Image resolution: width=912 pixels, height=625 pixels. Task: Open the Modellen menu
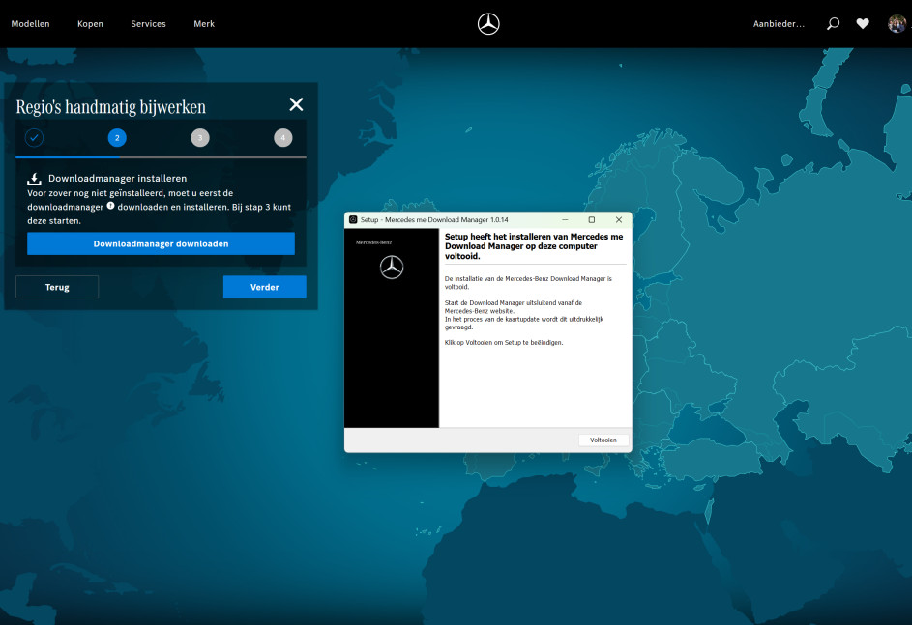coord(30,24)
